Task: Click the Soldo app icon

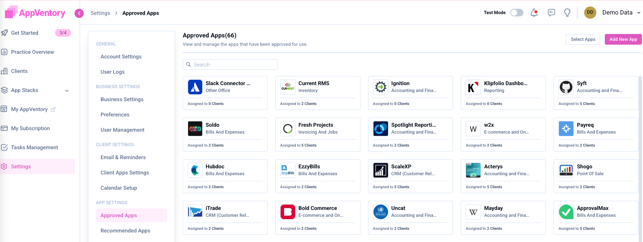Action: point(195,129)
